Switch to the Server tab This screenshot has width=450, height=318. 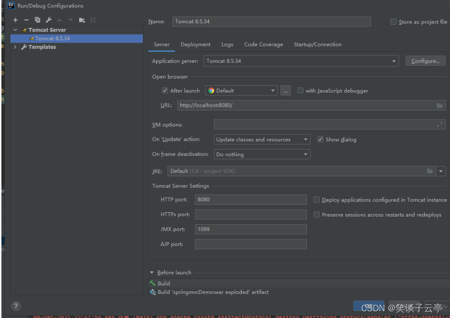coord(162,45)
